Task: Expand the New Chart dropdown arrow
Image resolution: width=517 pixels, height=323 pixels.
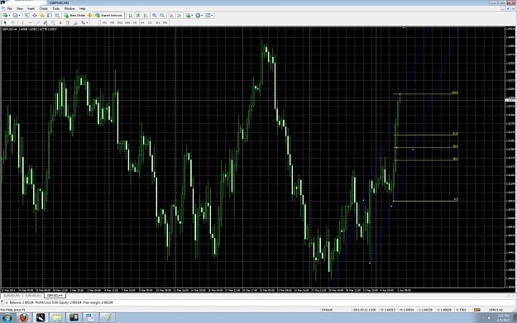Action: [10, 15]
